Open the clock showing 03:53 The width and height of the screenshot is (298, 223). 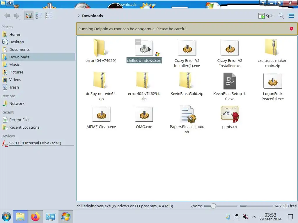[270, 217]
